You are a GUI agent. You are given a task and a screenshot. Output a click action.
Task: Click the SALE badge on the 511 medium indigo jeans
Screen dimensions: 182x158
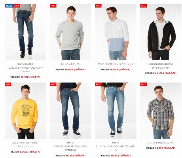click(x=53, y=84)
